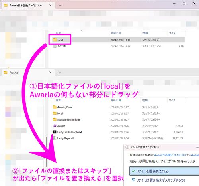This screenshot has height=186, width=199.
Task: Select the Awaria tab in lower window
Action: (28, 73)
